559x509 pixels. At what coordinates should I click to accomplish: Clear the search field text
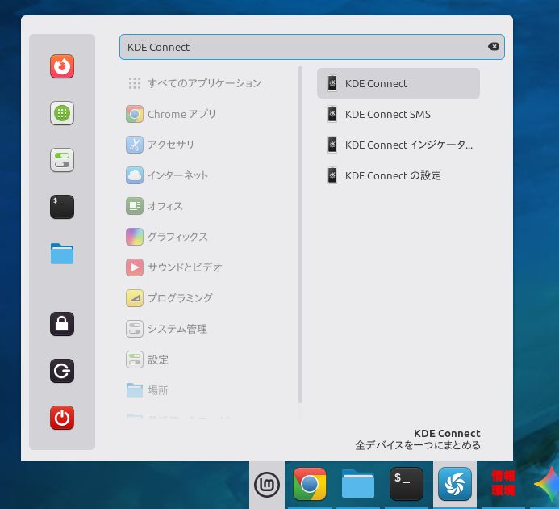[x=493, y=47]
